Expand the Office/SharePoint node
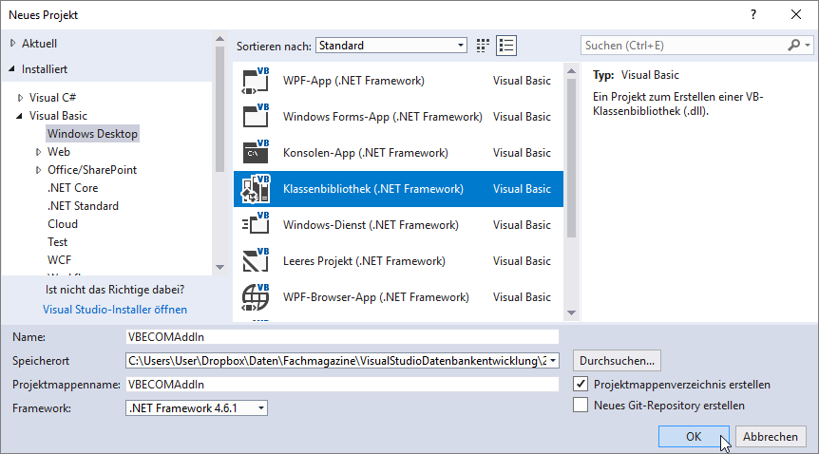Screen dimensions: 819x454 tap(38, 170)
